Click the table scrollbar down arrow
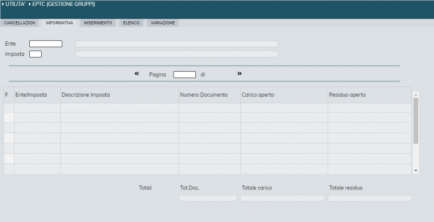The image size is (434, 222). 416,170
